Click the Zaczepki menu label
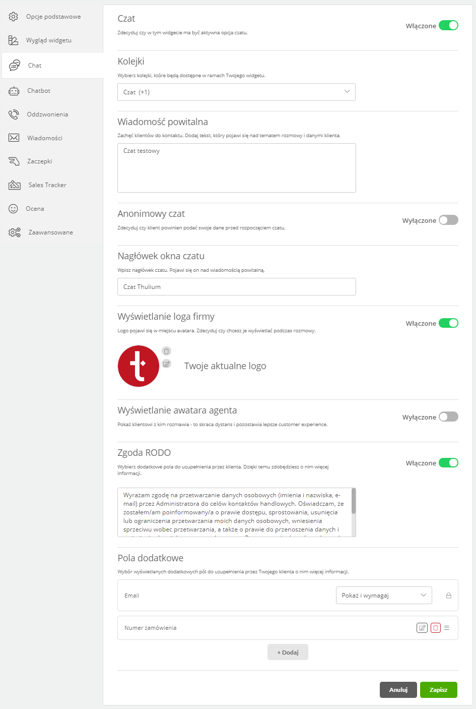 [40, 161]
